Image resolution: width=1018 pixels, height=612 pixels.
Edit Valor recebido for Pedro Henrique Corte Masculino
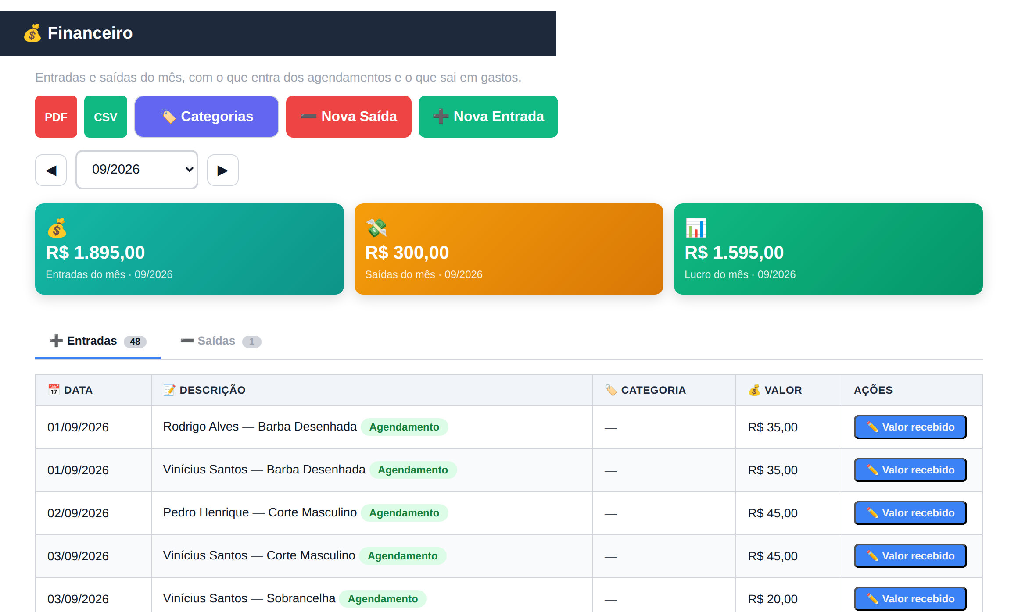tap(910, 513)
